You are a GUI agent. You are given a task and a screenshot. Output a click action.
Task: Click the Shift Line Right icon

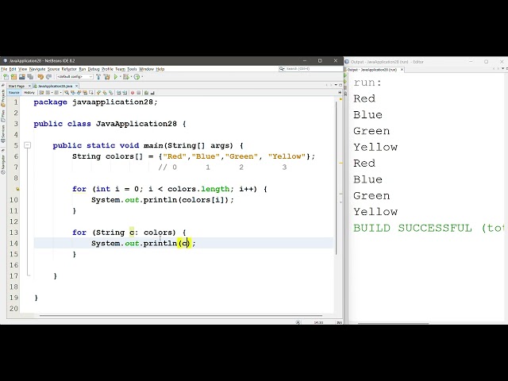coord(125,93)
